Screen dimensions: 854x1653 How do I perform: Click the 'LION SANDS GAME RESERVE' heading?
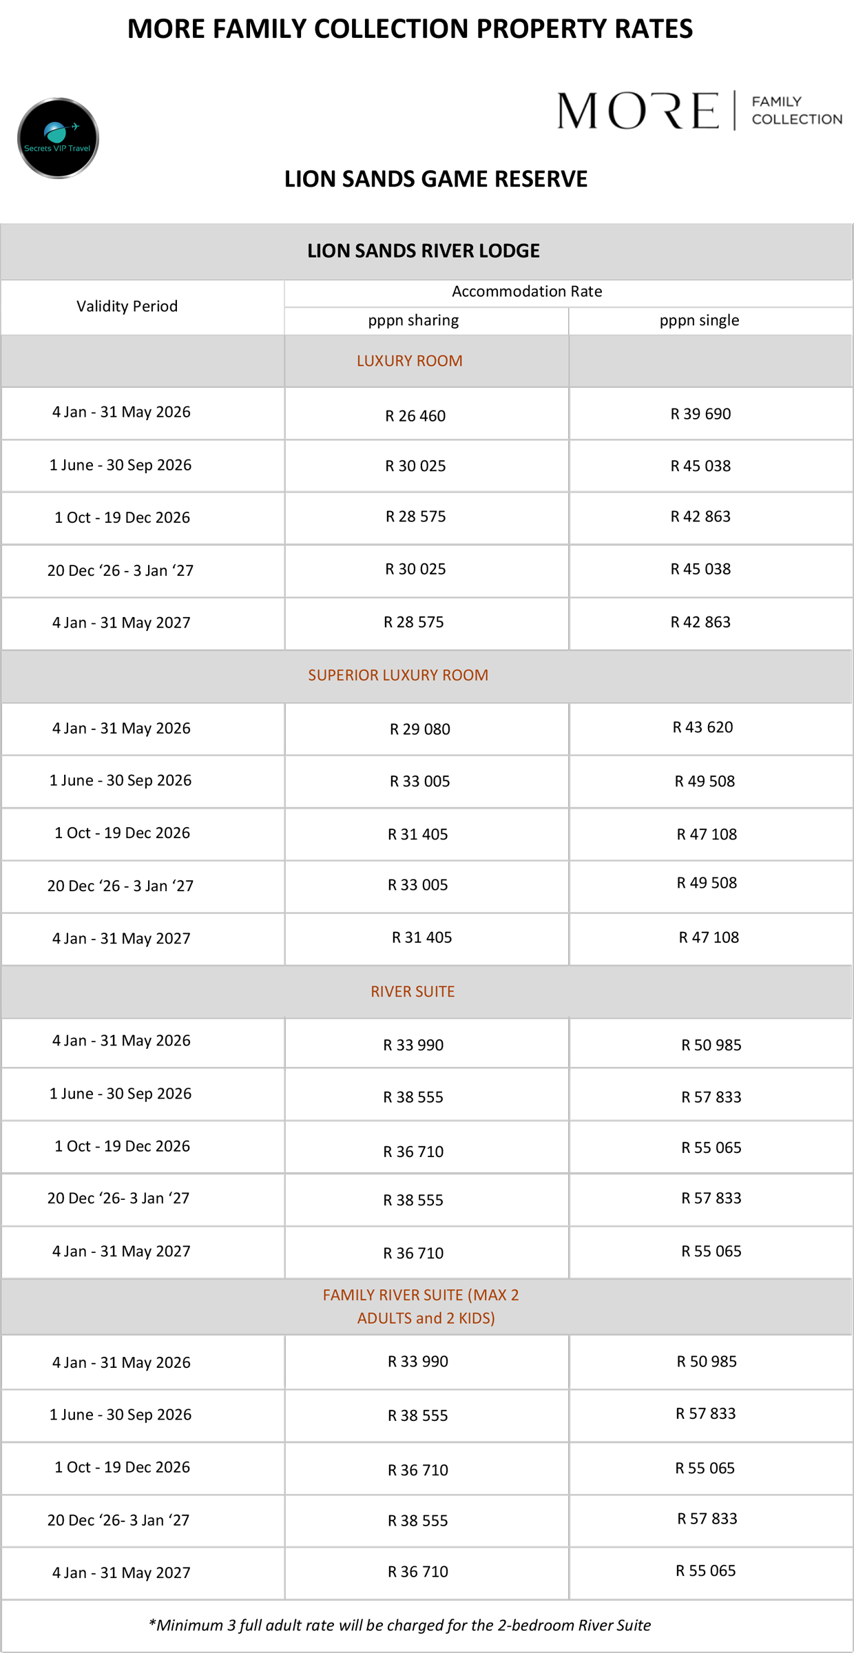[435, 179]
